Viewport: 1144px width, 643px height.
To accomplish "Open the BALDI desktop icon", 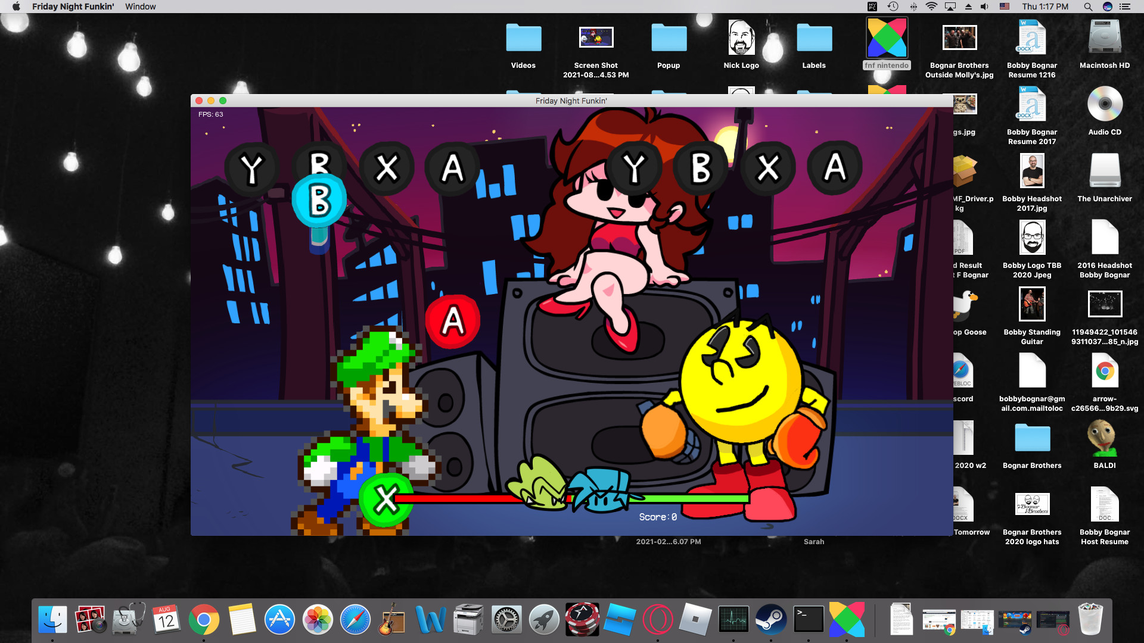I will [x=1104, y=438].
